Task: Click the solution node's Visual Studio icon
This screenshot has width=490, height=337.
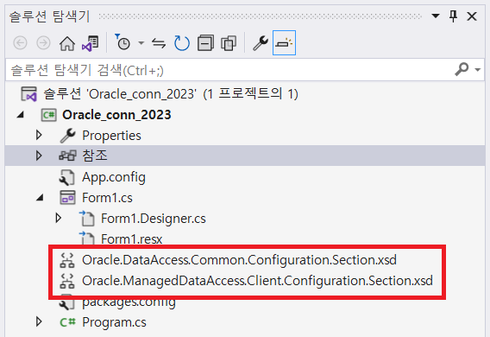Action: coord(28,94)
